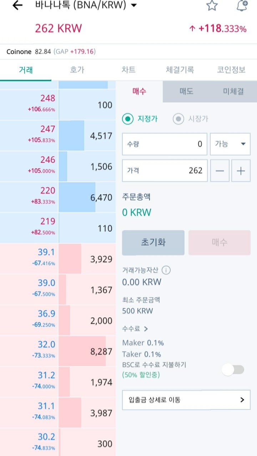257x456 pixels.
Task: Add BNA/KRW to favorites with star
Action: pos(212,5)
